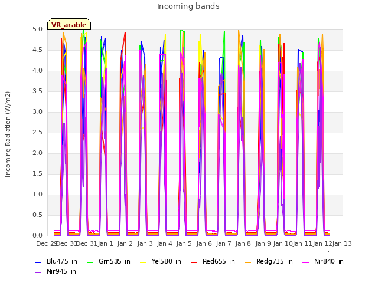Select the Nir840_in legend entry
The width and height of the screenshot is (378, 283).
tap(323, 261)
